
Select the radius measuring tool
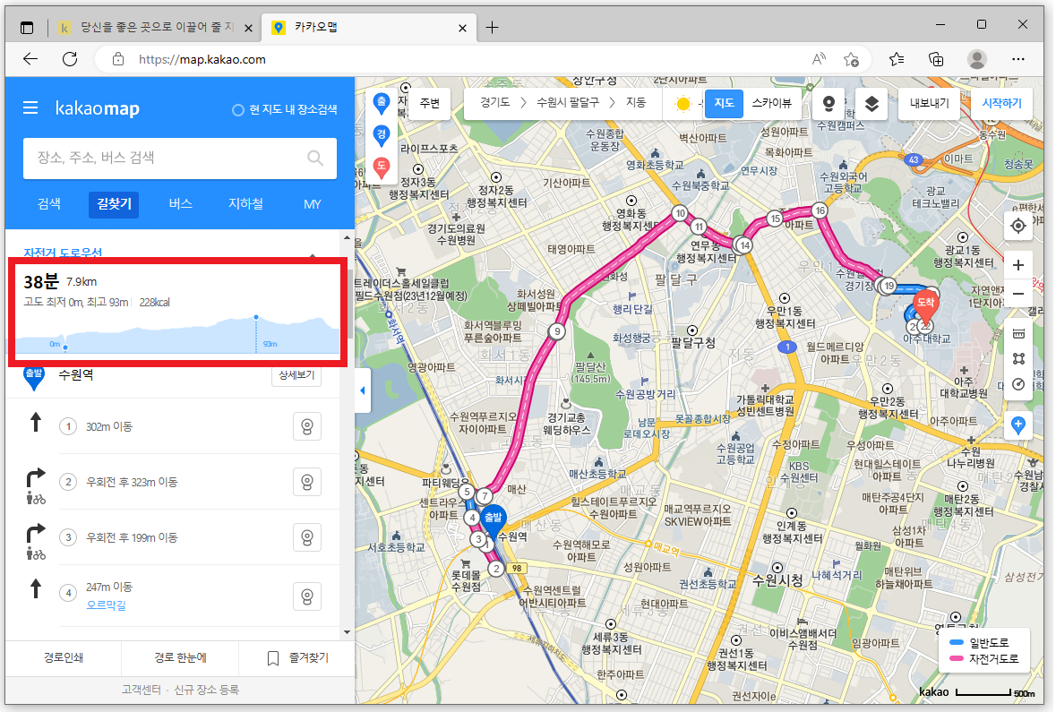pos(1018,384)
